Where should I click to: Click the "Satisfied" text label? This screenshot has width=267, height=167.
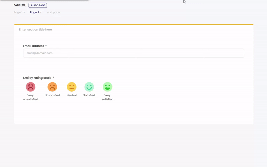pos(89,95)
